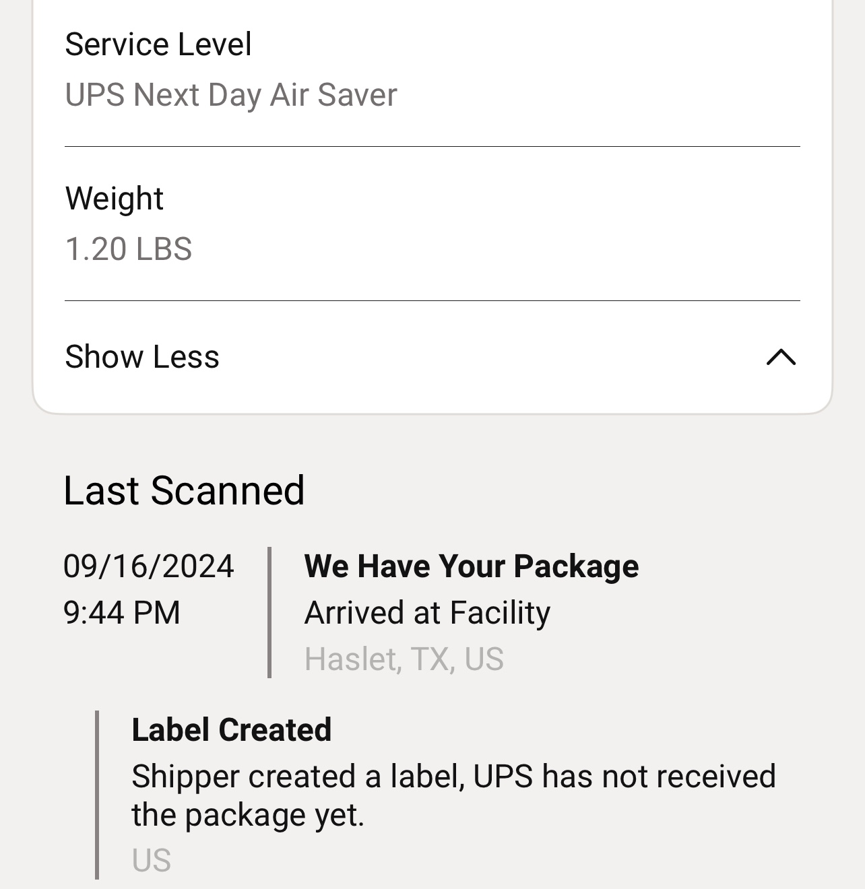The width and height of the screenshot is (865, 889).
Task: Tap the 1.20 LBS weight value
Action: point(129,249)
